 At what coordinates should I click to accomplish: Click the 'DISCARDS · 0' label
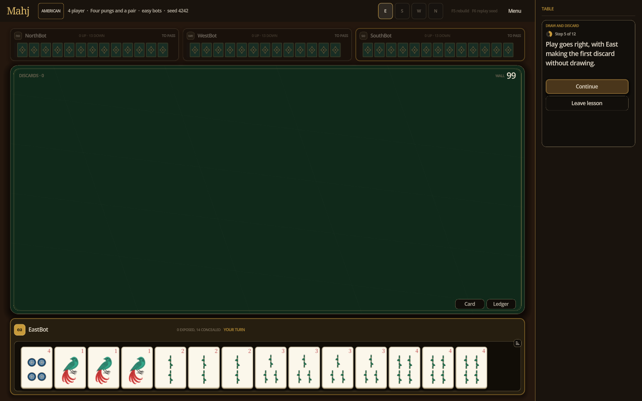[32, 76]
